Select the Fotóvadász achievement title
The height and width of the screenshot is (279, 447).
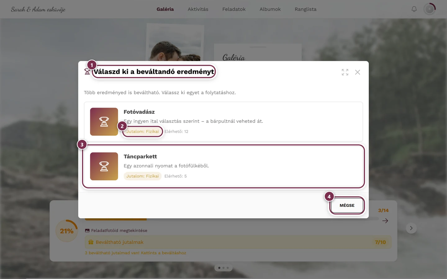139,112
